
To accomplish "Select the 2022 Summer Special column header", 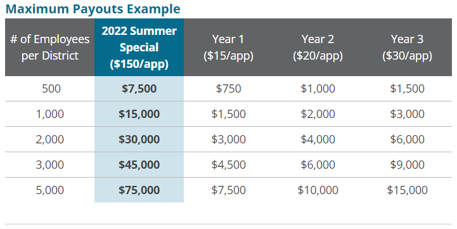I will [x=139, y=47].
